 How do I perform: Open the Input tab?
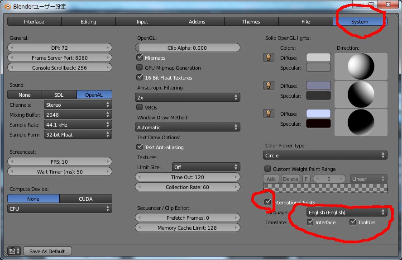tap(143, 22)
